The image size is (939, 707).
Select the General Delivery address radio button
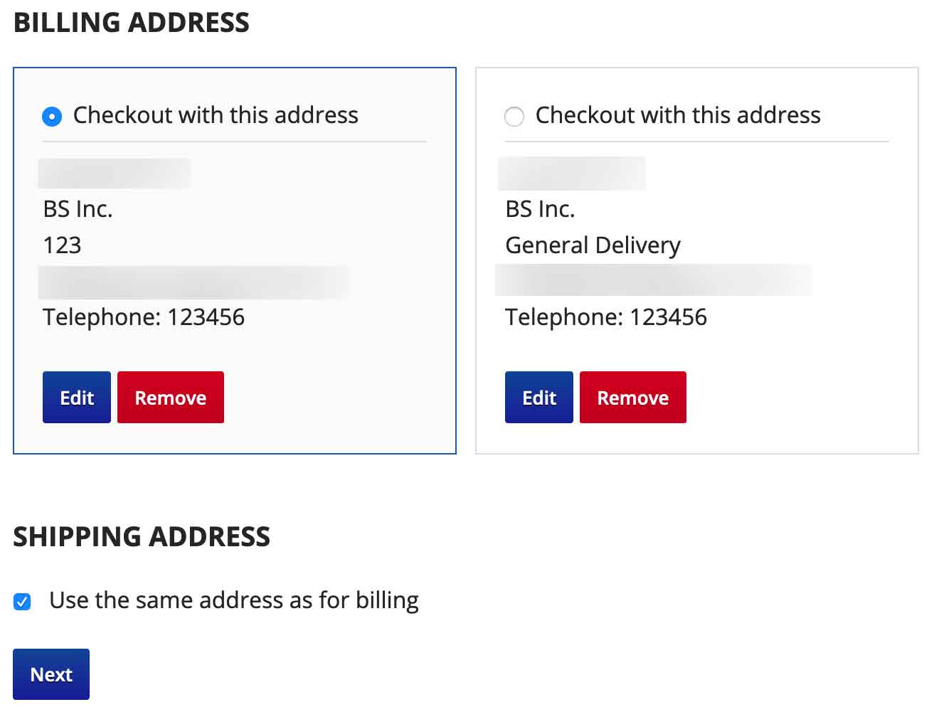(x=514, y=116)
